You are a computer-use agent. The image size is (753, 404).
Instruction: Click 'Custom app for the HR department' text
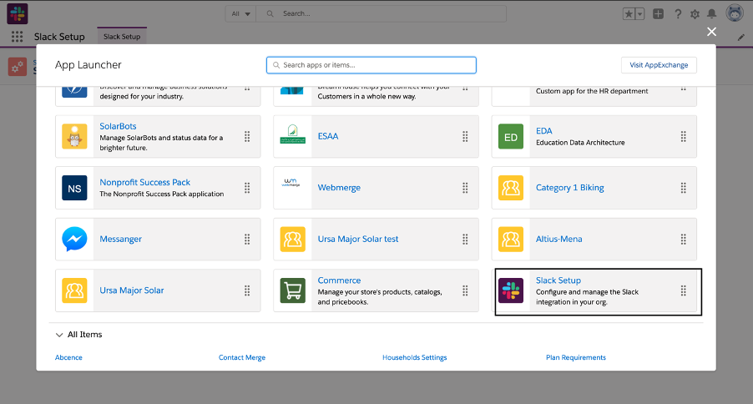[592, 91]
